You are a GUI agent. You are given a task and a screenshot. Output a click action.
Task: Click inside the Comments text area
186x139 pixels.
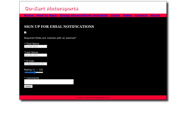coord(49,82)
